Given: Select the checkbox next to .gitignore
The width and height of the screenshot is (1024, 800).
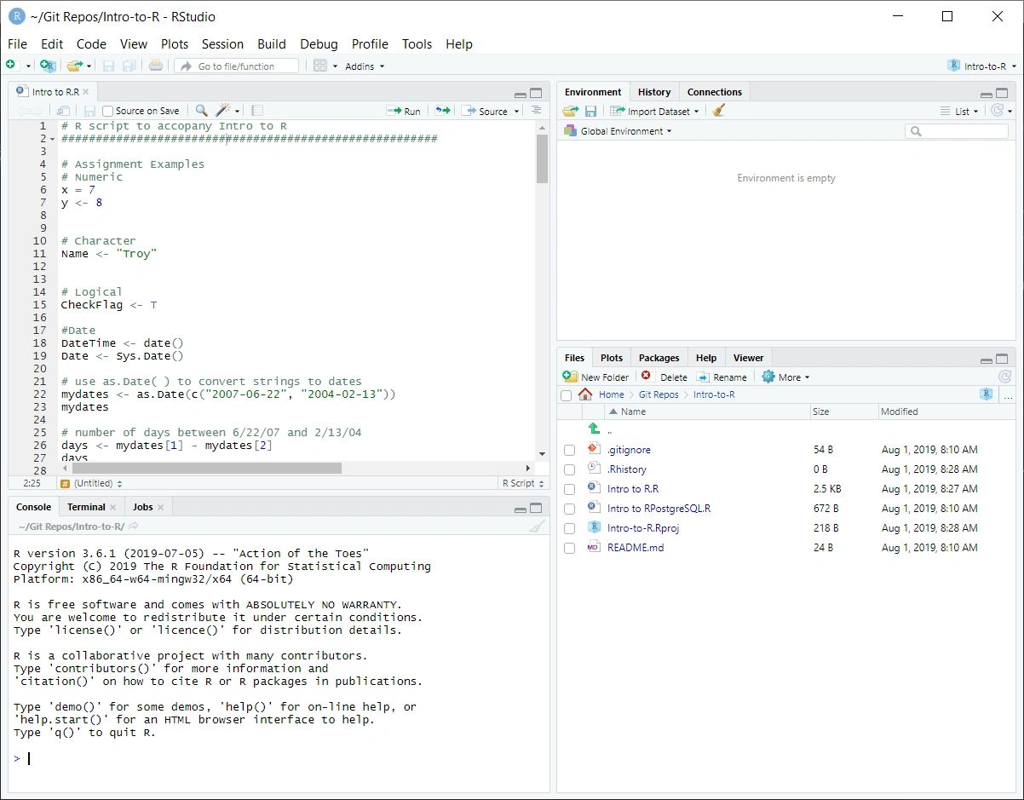Looking at the screenshot, I should [568, 449].
